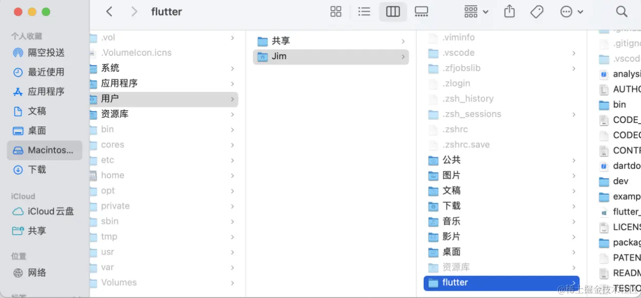
Task: Open the group-by dropdown in toolbar
Action: tap(476, 12)
